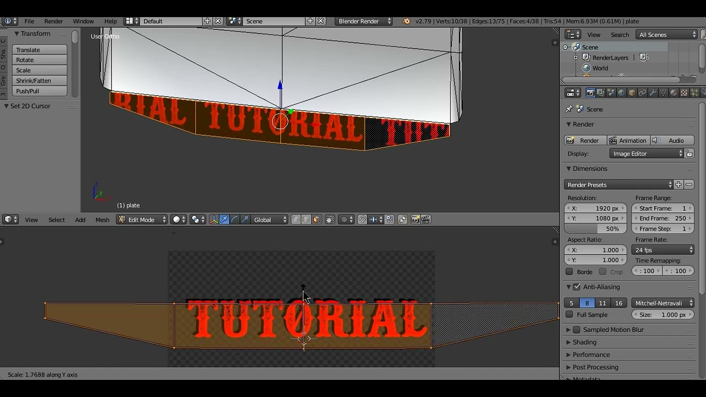This screenshot has width=706, height=397.
Task: Toggle the Anti-Aliasing checkbox
Action: (x=577, y=287)
